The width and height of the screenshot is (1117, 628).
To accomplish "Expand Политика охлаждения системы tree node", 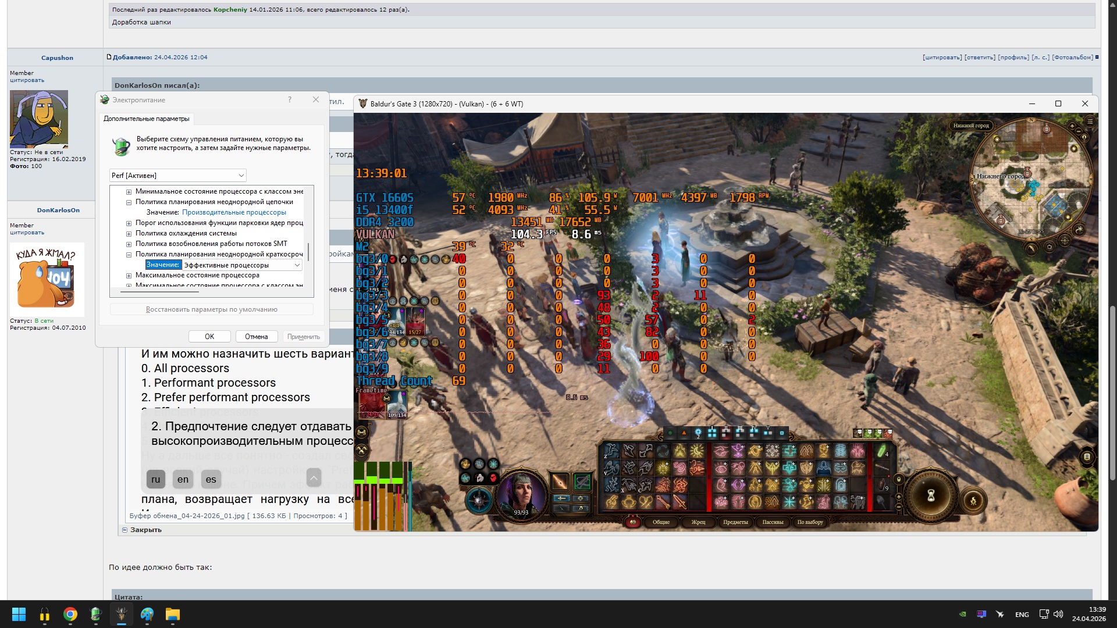I will point(129,234).
